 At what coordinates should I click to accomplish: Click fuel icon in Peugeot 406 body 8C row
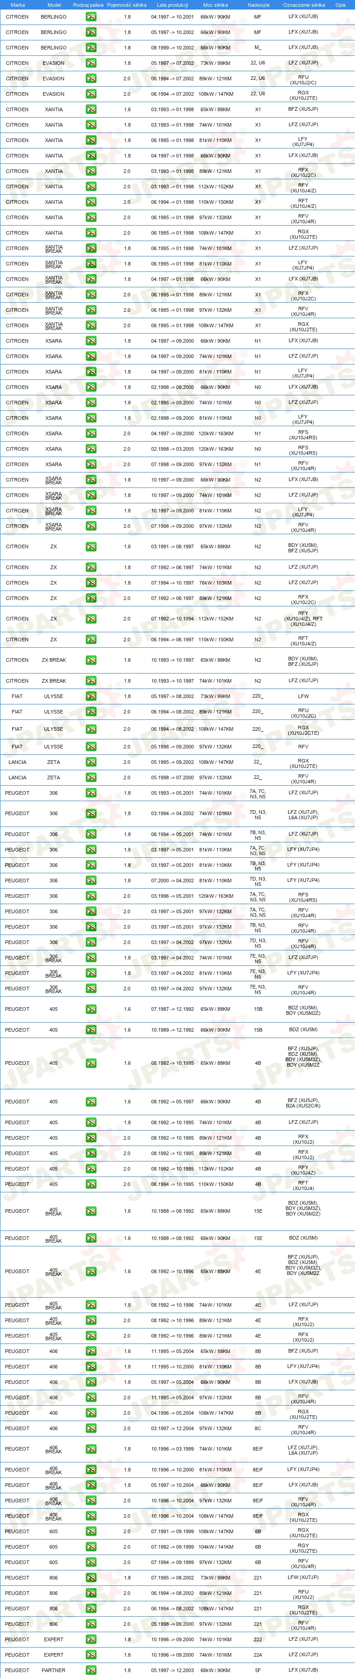[x=90, y=1428]
